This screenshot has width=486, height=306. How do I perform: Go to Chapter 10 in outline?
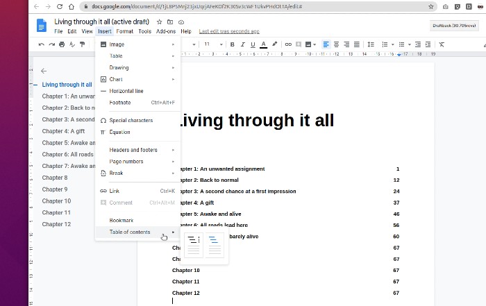coord(56,201)
